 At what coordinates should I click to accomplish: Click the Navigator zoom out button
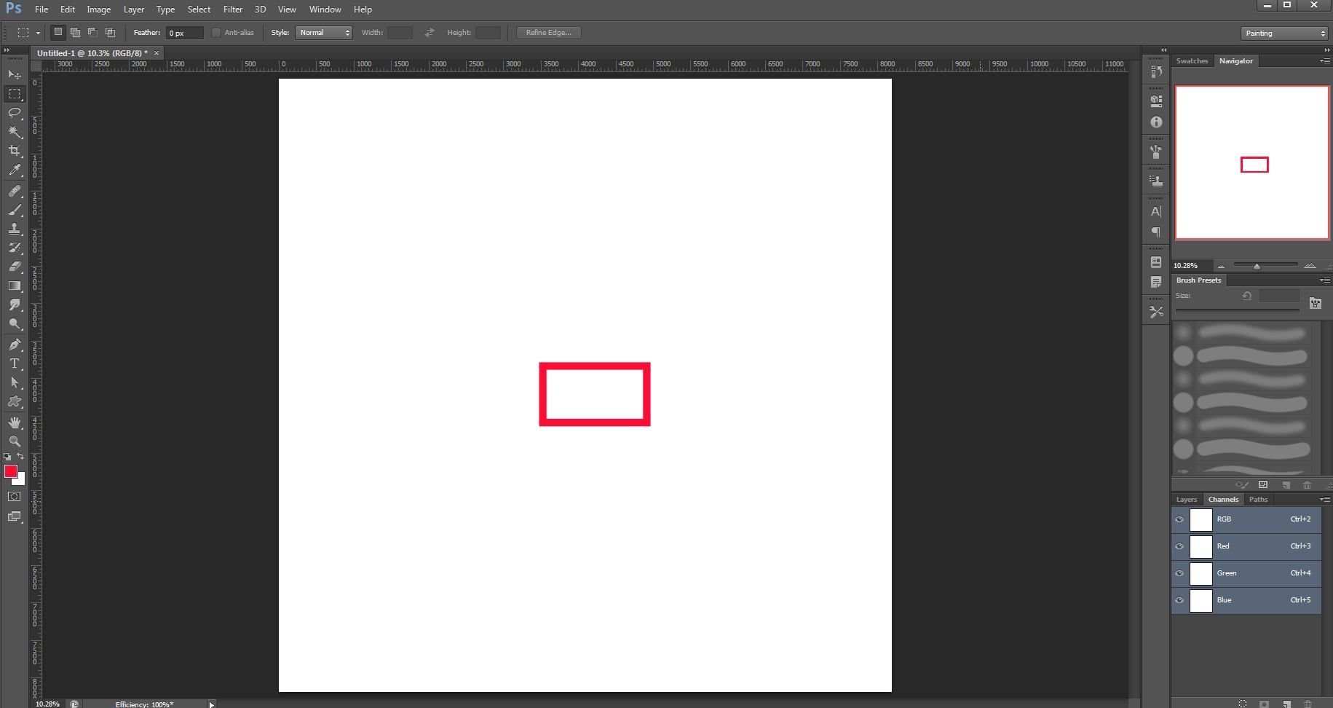click(x=1221, y=266)
